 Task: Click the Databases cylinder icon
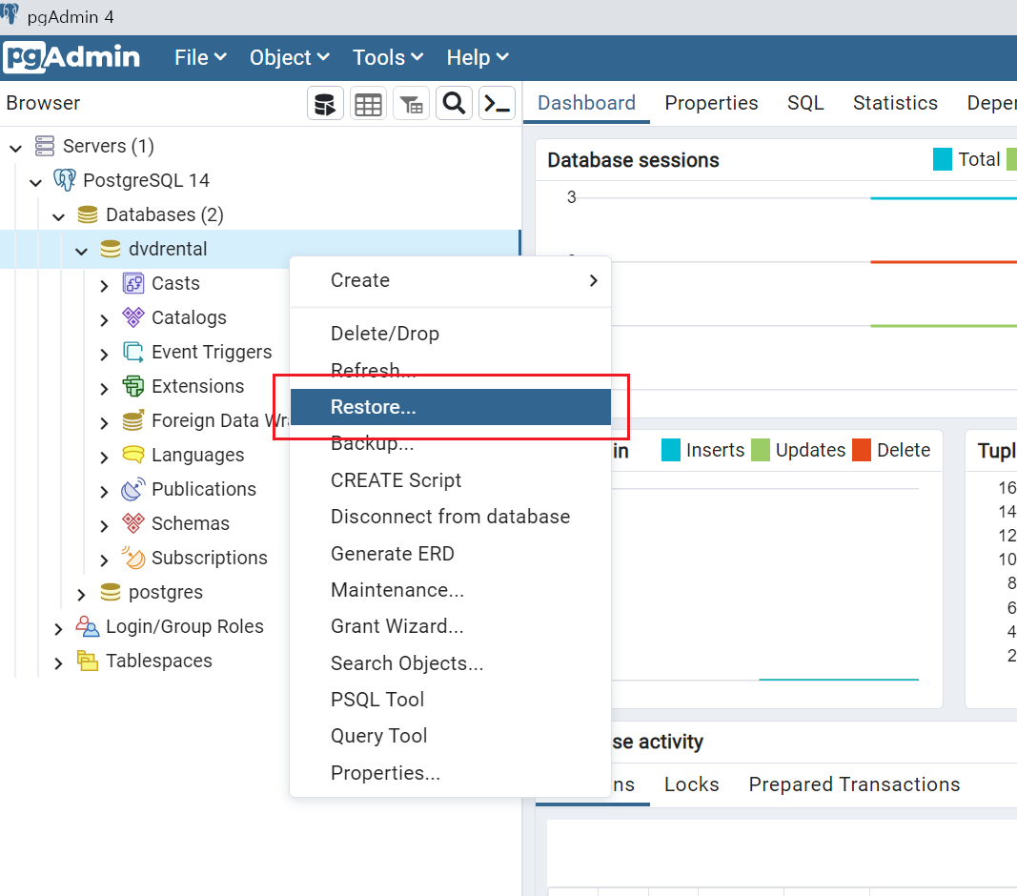click(x=88, y=214)
